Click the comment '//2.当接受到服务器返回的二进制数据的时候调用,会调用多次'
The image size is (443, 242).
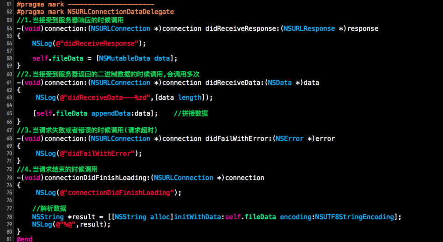(x=108, y=74)
